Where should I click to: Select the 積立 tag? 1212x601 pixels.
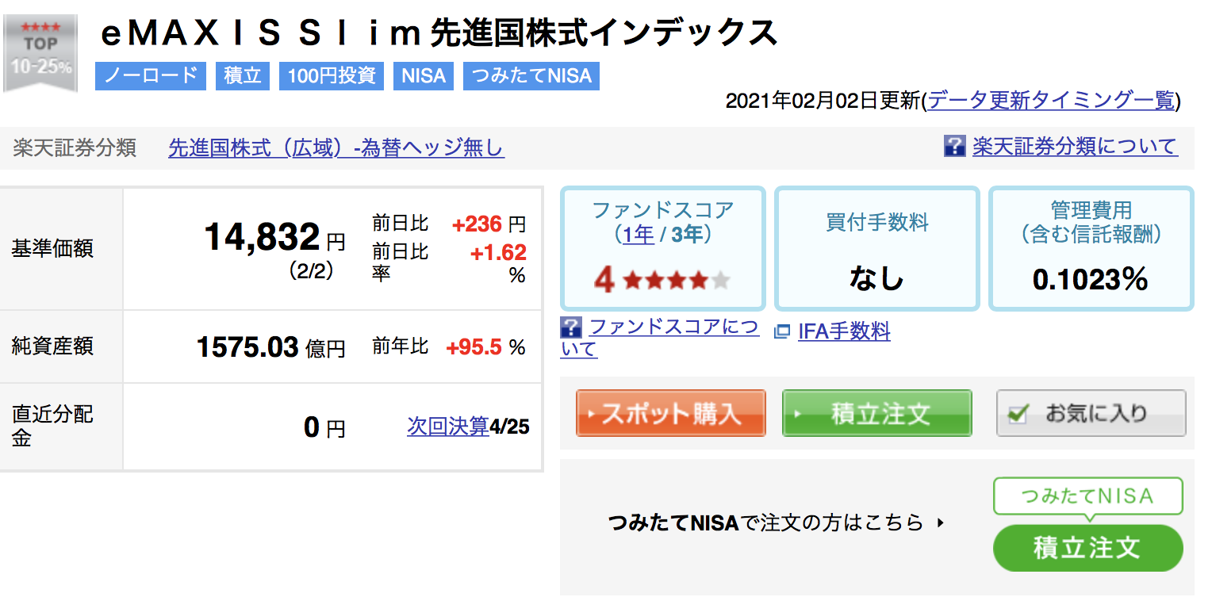tap(243, 76)
